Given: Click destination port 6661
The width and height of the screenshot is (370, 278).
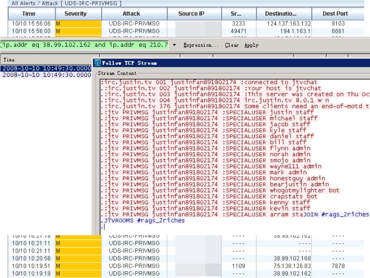Looking at the screenshot, I should coord(338,31).
